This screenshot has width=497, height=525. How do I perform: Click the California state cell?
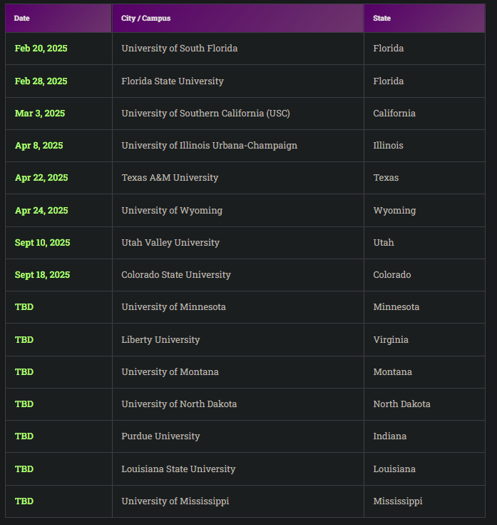(394, 113)
